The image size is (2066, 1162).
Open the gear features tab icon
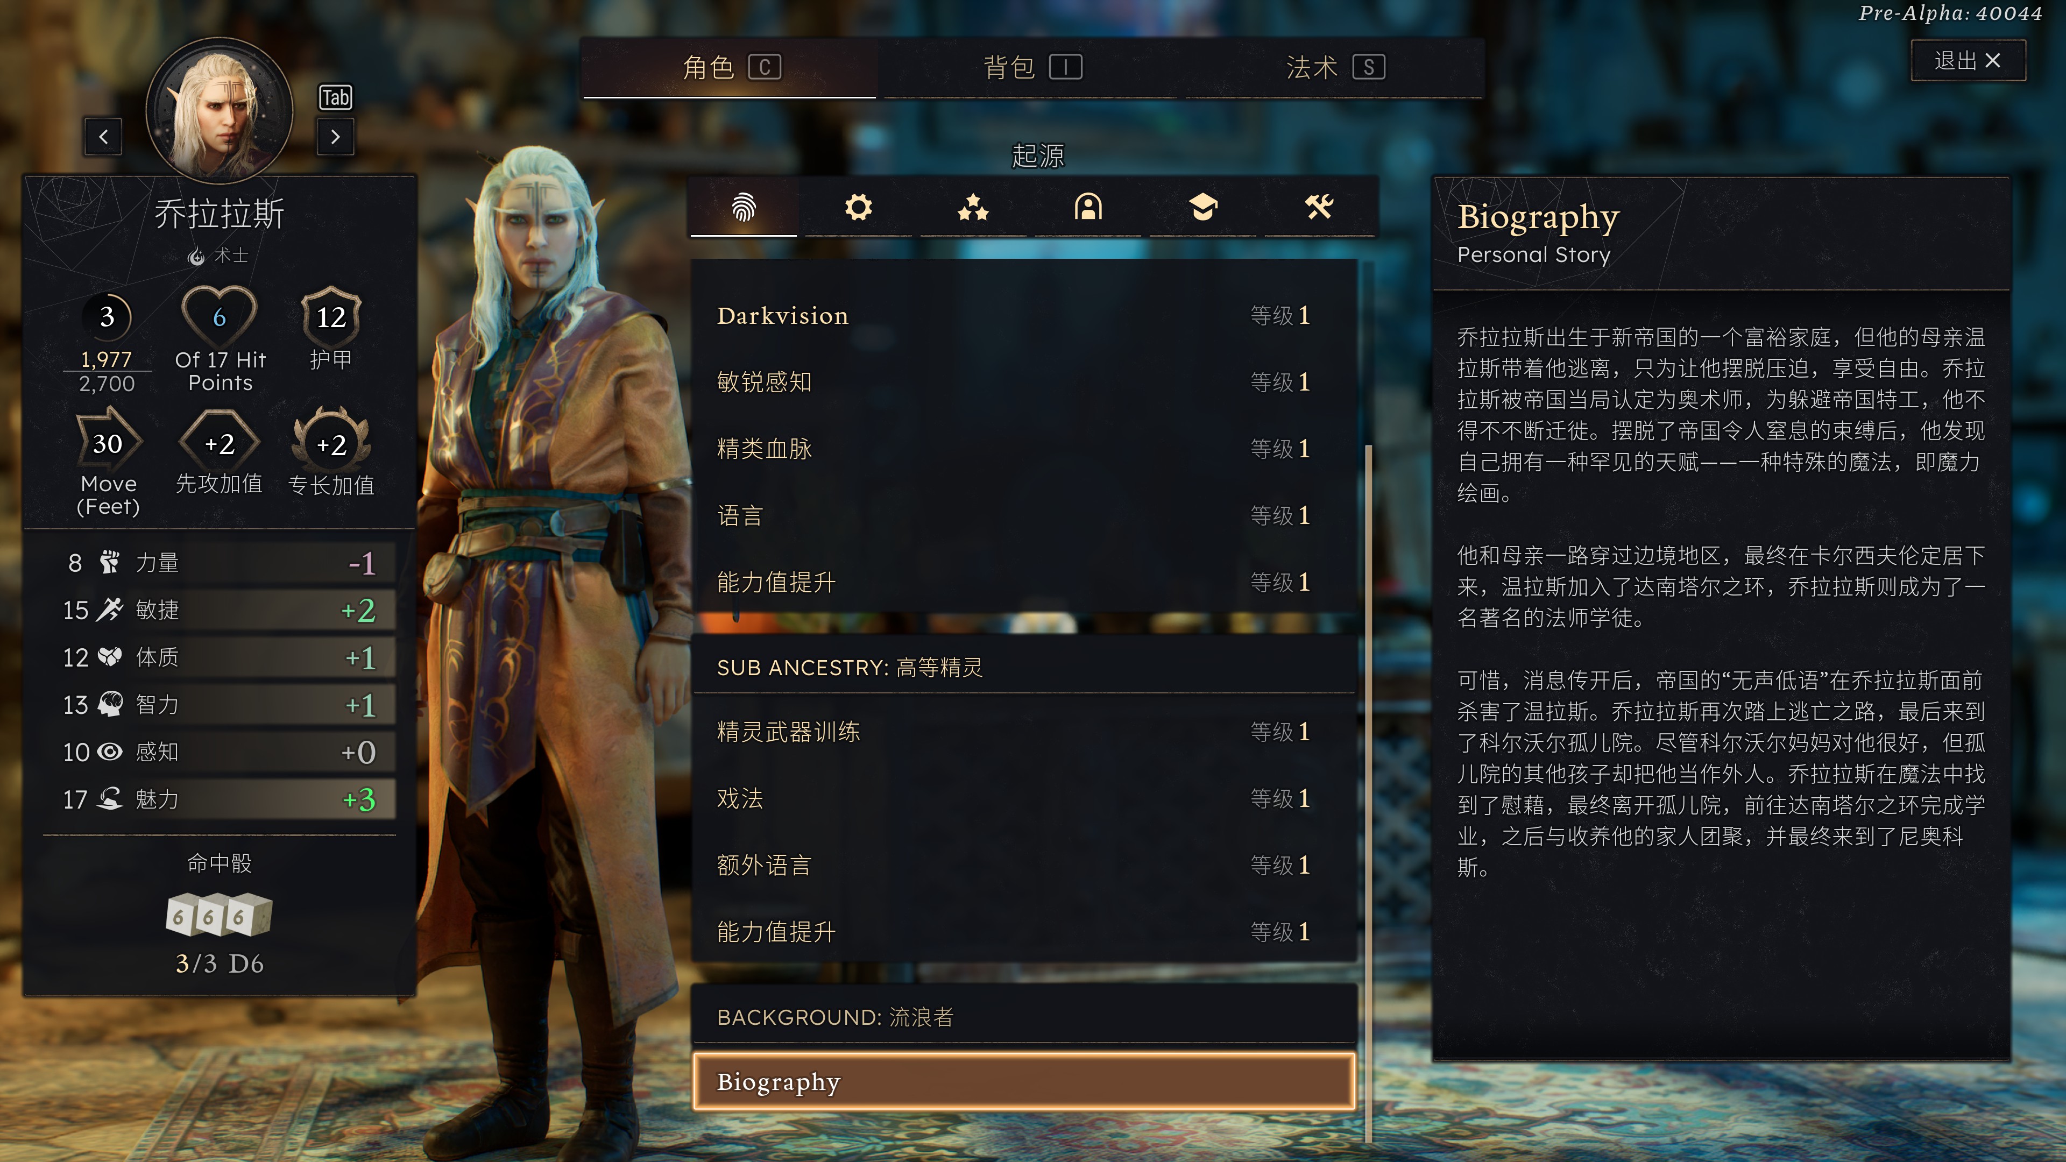coord(858,208)
